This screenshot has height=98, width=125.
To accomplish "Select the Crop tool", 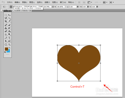I will [6, 21].
